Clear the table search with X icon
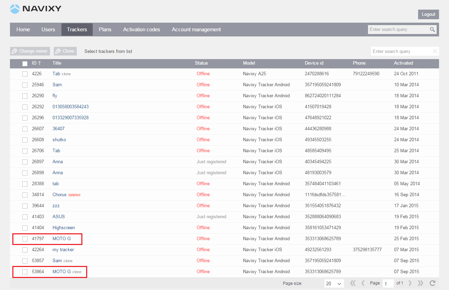The image size is (449, 290). pyautogui.click(x=435, y=51)
